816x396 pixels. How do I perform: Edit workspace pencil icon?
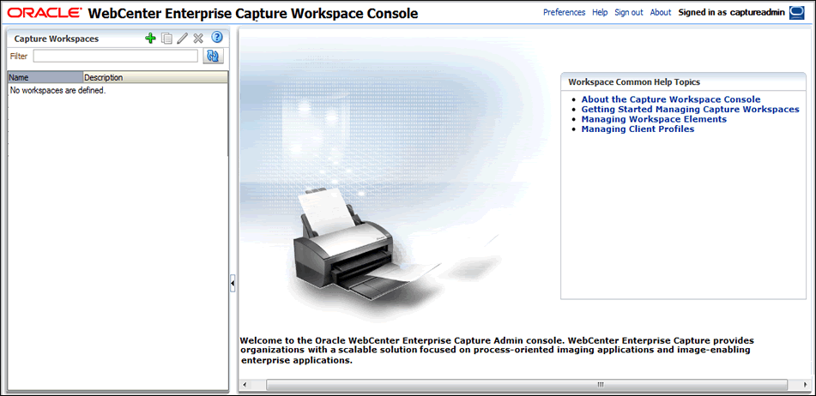coord(182,39)
